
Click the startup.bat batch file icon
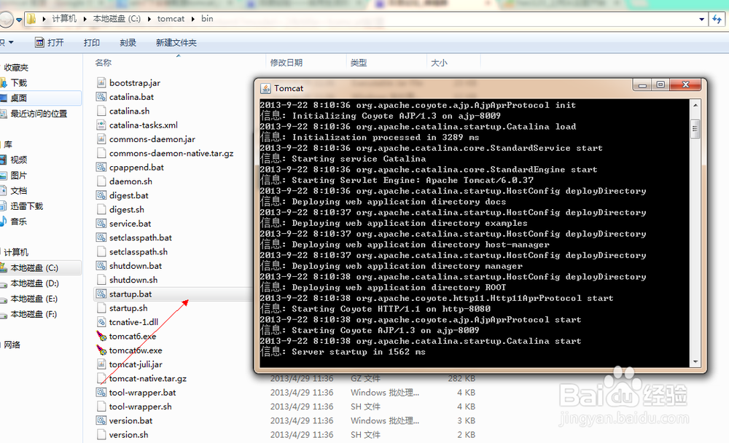click(x=101, y=294)
